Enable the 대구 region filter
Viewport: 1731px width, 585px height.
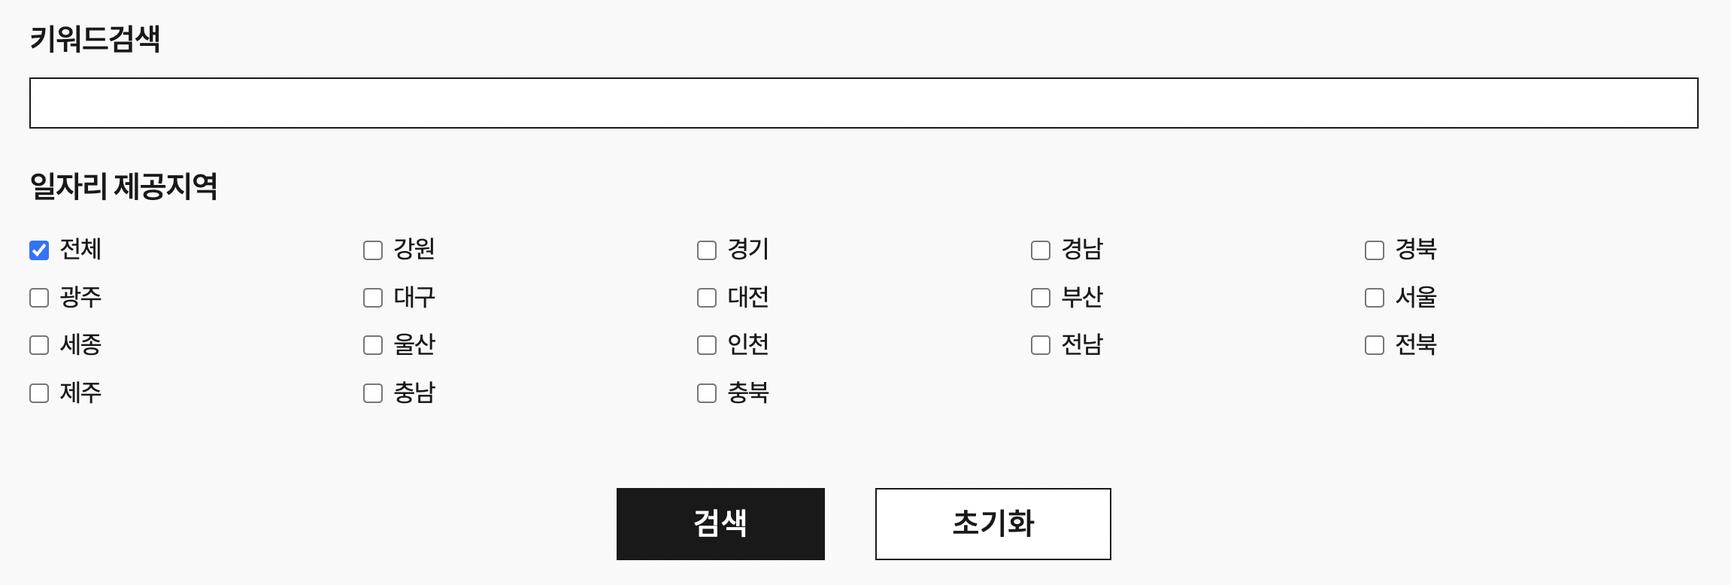point(371,298)
